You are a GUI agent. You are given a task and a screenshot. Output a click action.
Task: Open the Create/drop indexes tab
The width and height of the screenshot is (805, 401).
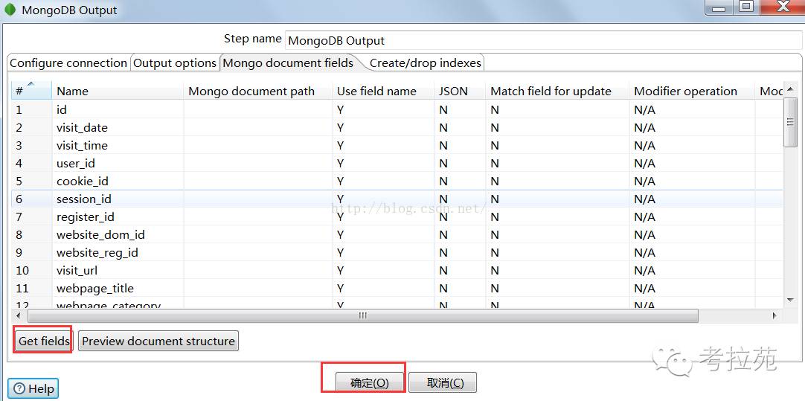[425, 63]
